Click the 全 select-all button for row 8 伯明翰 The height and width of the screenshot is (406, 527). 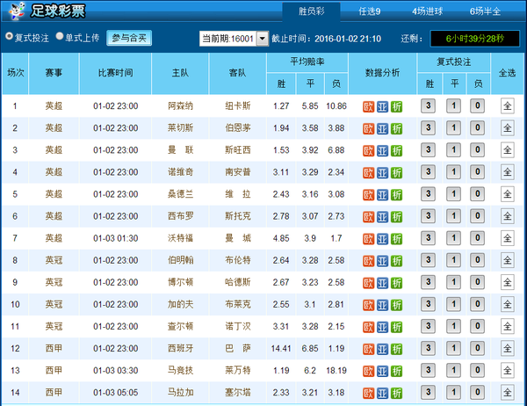(508, 260)
